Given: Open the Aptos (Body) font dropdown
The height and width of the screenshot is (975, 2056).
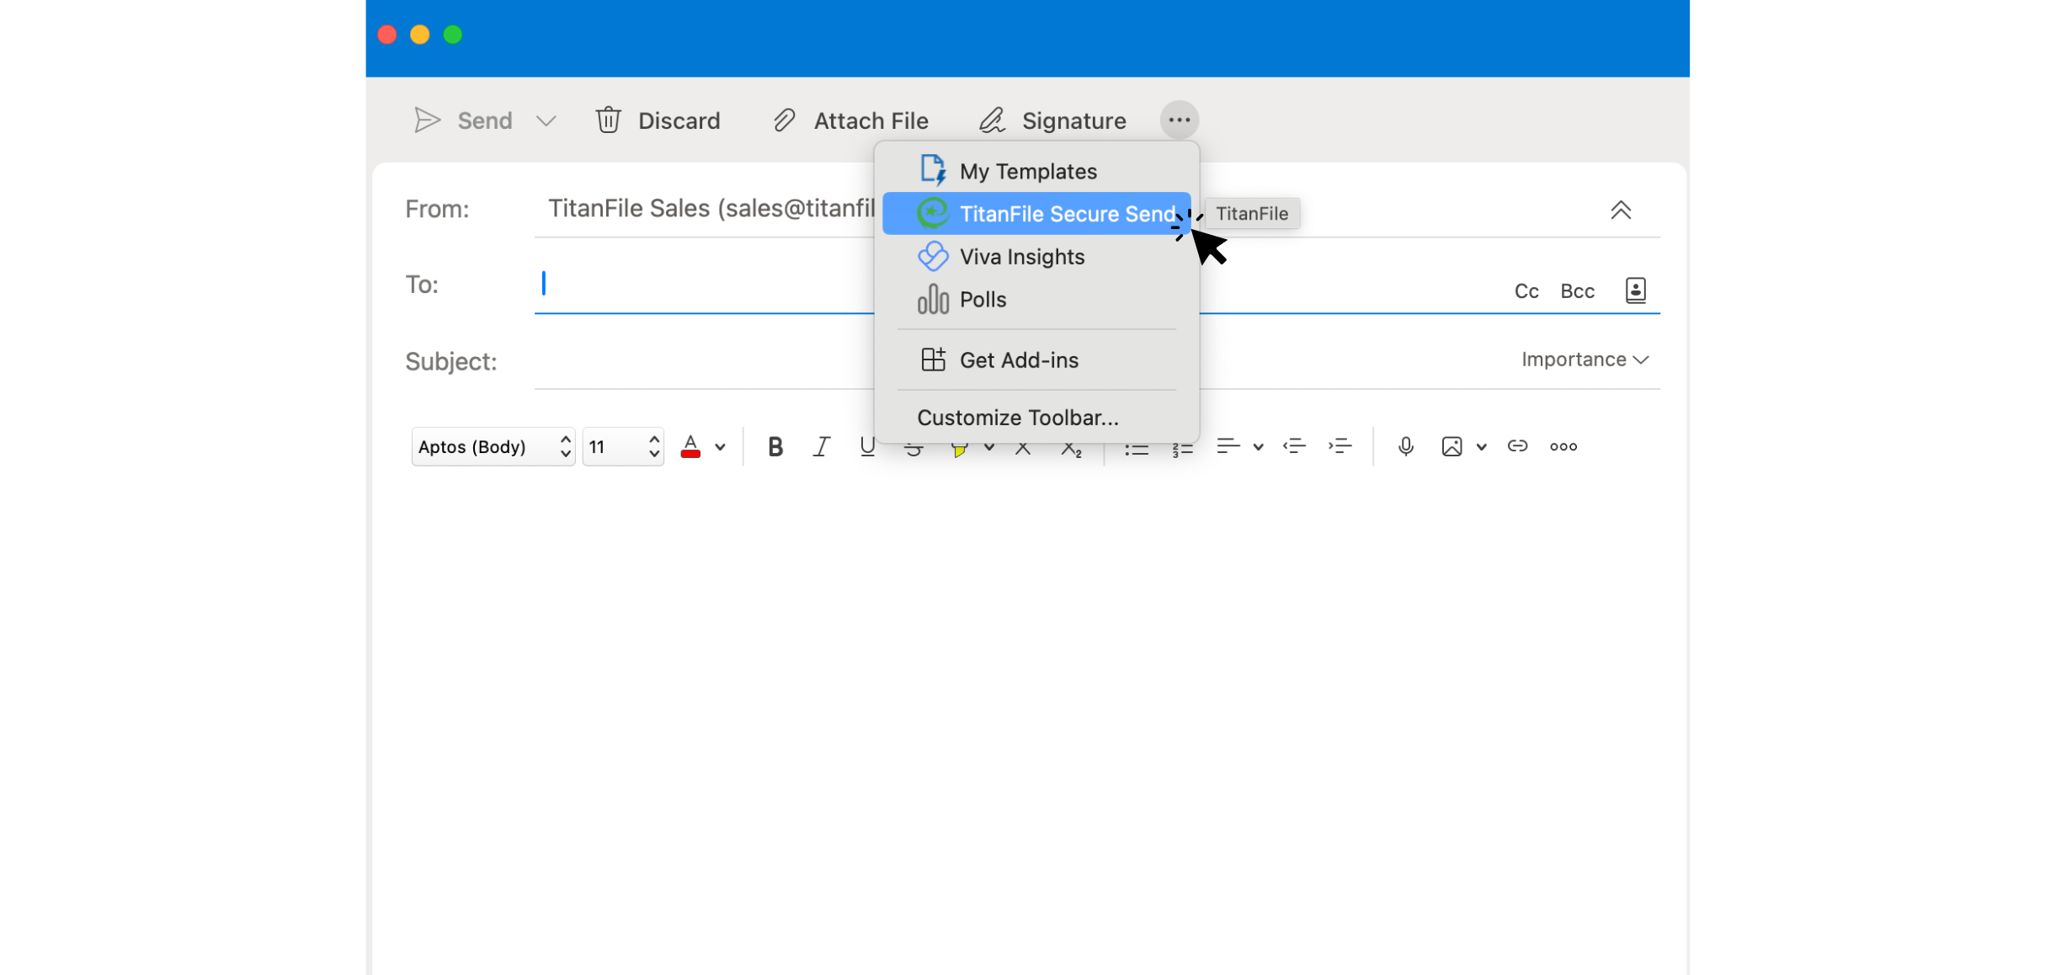Looking at the screenshot, I should (493, 446).
